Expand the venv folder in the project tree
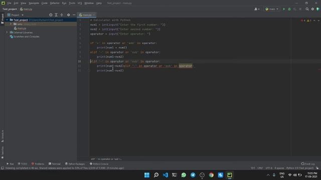 (11, 24)
